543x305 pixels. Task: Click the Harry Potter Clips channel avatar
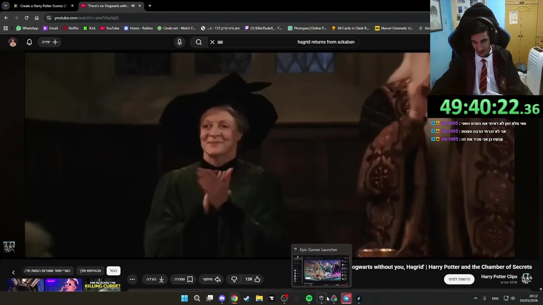pos(526,279)
